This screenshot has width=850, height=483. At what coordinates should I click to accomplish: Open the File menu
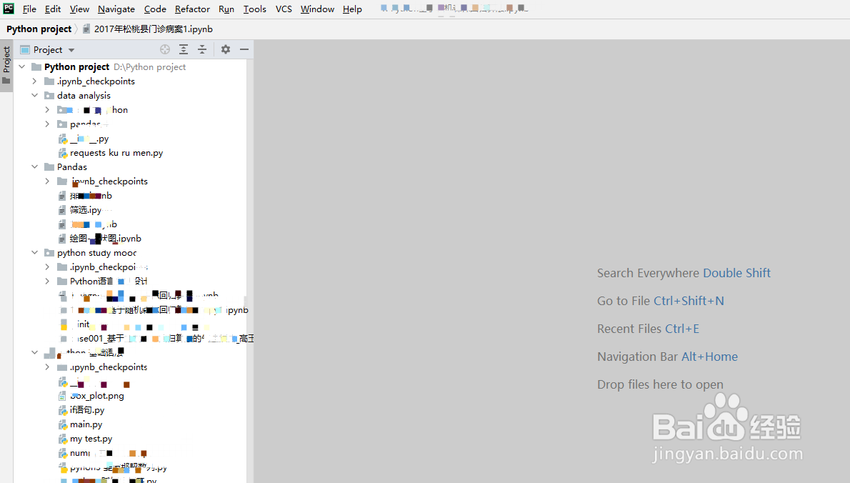(x=29, y=9)
